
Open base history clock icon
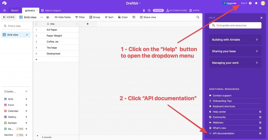(149, 10)
